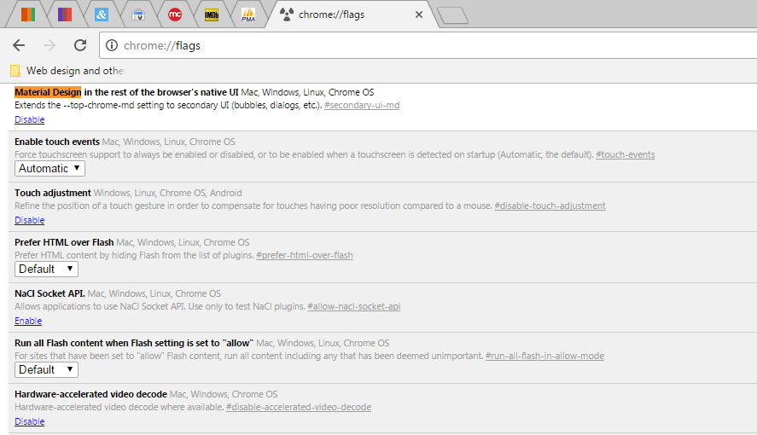The height and width of the screenshot is (435, 757).
Task: Open #prefer-html-over-flash anchor link
Action: [x=305, y=255]
